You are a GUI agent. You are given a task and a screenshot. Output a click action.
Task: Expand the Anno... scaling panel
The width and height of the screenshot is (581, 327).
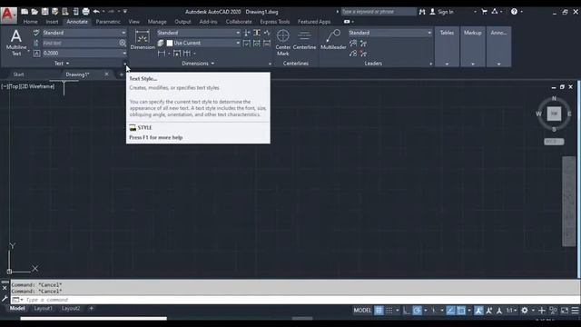[498, 46]
